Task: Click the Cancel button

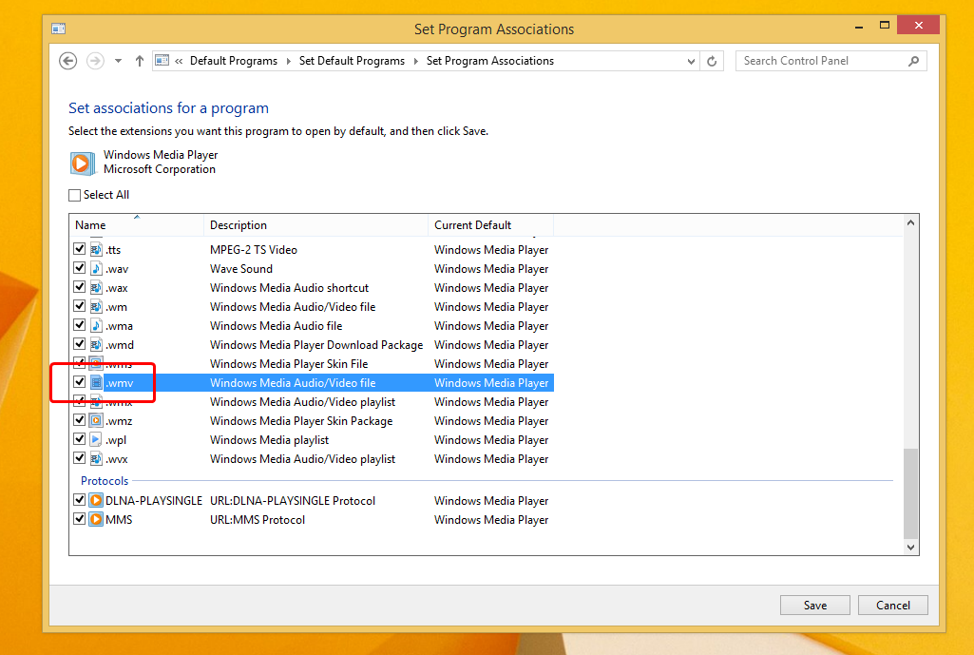Action: tap(892, 605)
